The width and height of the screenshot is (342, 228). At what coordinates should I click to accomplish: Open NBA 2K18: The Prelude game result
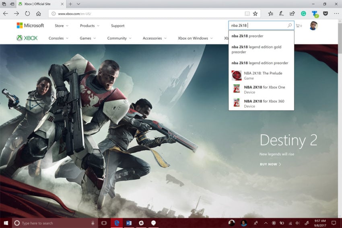click(261, 76)
